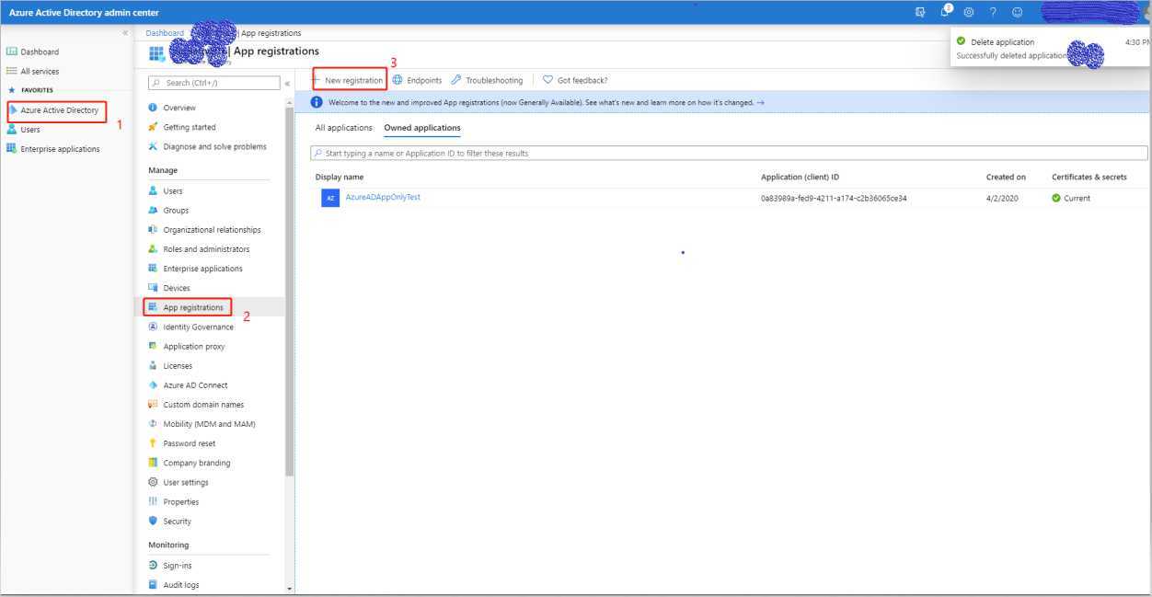1152x597 pixels.
Task: Follow the arrow link in the welcome banner
Action: [760, 103]
